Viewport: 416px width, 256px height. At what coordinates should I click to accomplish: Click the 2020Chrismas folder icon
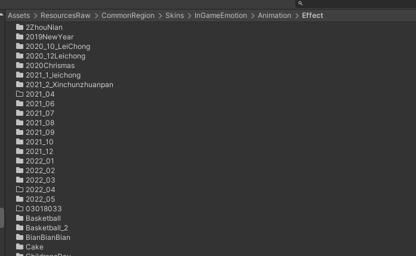pyautogui.click(x=19, y=65)
